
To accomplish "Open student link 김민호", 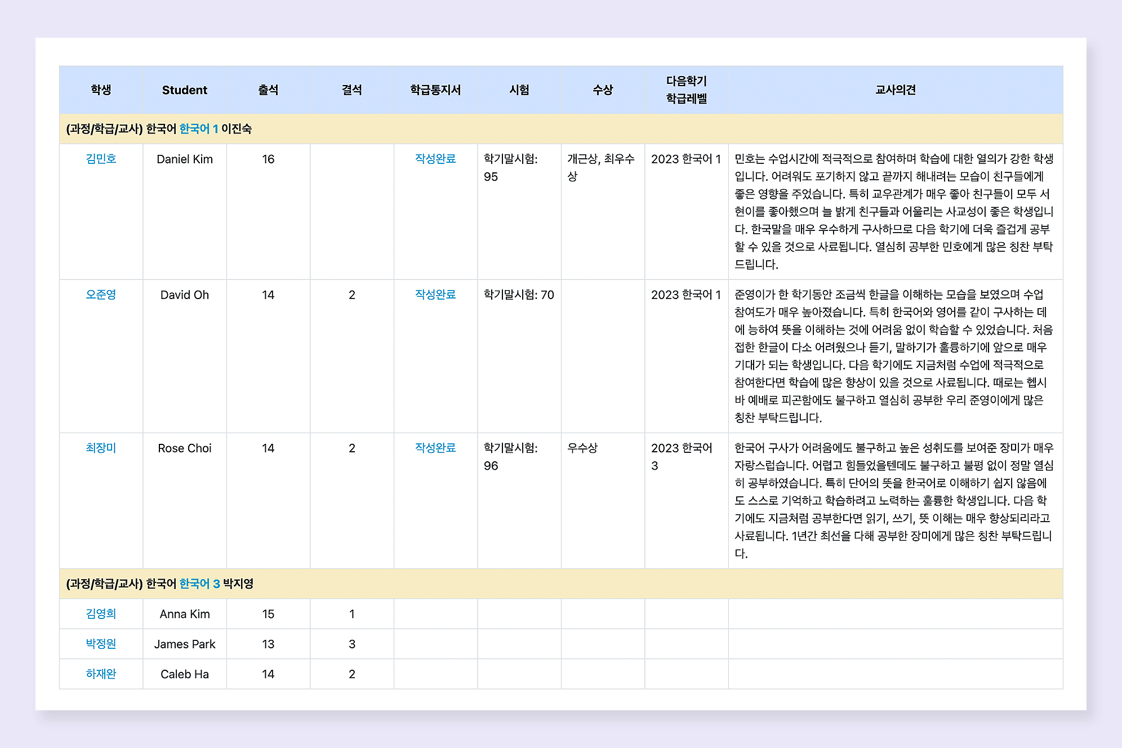I will click(101, 159).
